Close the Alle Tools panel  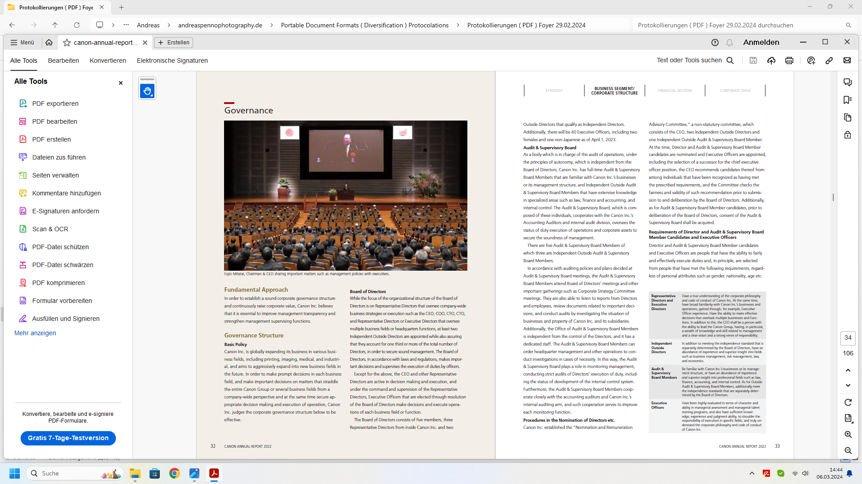[x=121, y=83]
